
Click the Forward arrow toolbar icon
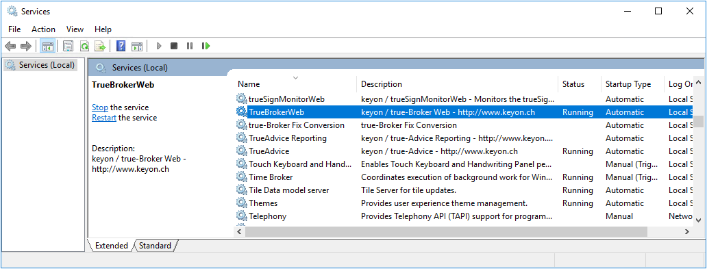pos(26,46)
